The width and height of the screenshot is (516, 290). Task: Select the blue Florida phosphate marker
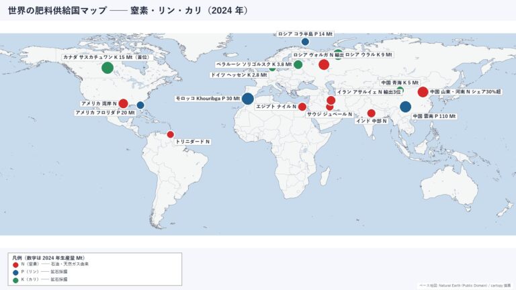140,105
